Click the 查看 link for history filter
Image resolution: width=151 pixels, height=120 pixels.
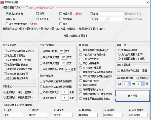pyautogui.click(x=145, y=71)
